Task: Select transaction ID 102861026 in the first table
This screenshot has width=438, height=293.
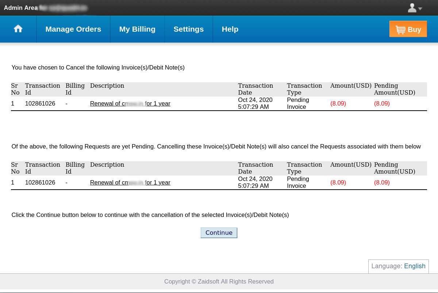Action: click(x=40, y=104)
